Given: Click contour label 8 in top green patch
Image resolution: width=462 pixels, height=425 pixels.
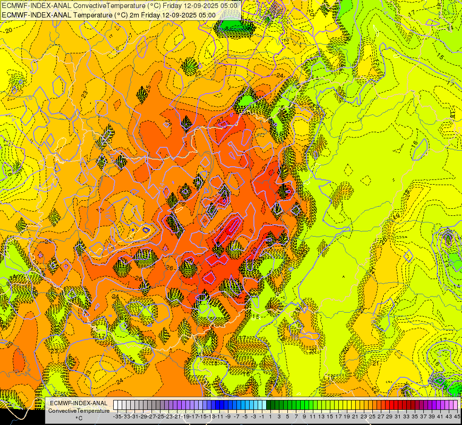Looking at the screenshot, I should point(227,29).
